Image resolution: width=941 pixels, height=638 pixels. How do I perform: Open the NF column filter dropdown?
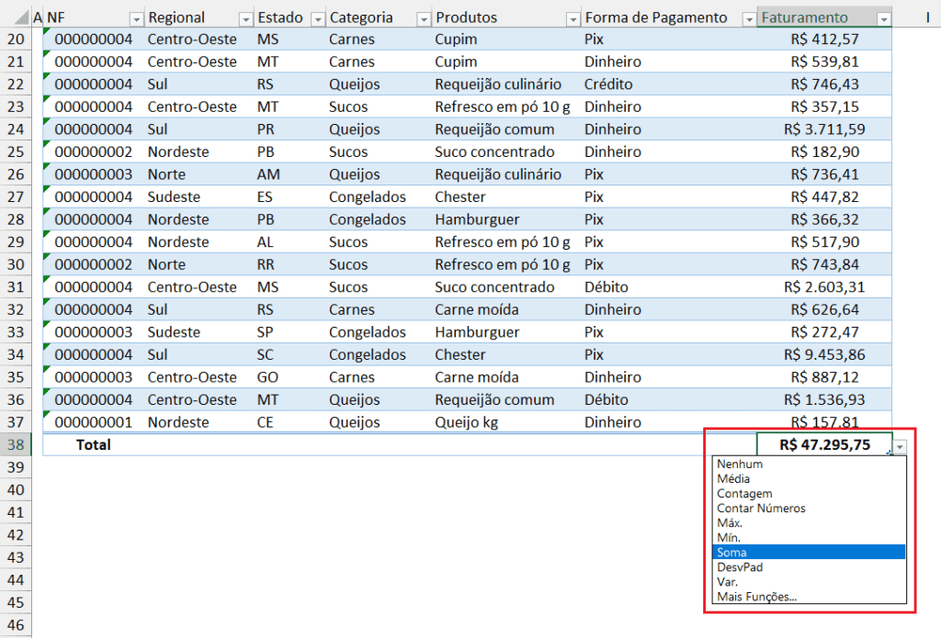[x=136, y=18]
